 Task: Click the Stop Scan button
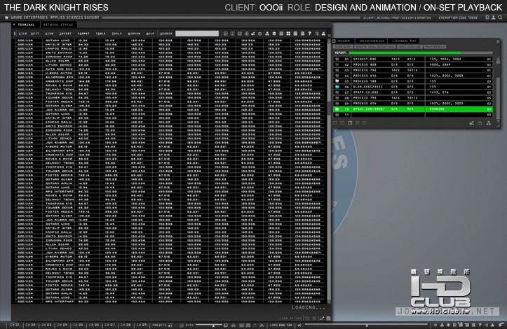(343, 47)
